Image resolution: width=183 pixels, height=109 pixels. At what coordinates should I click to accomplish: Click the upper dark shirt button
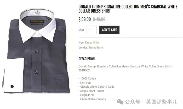[37, 51]
